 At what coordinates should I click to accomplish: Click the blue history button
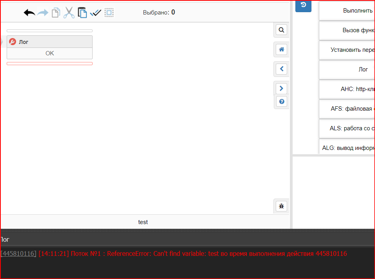pyautogui.click(x=303, y=5)
